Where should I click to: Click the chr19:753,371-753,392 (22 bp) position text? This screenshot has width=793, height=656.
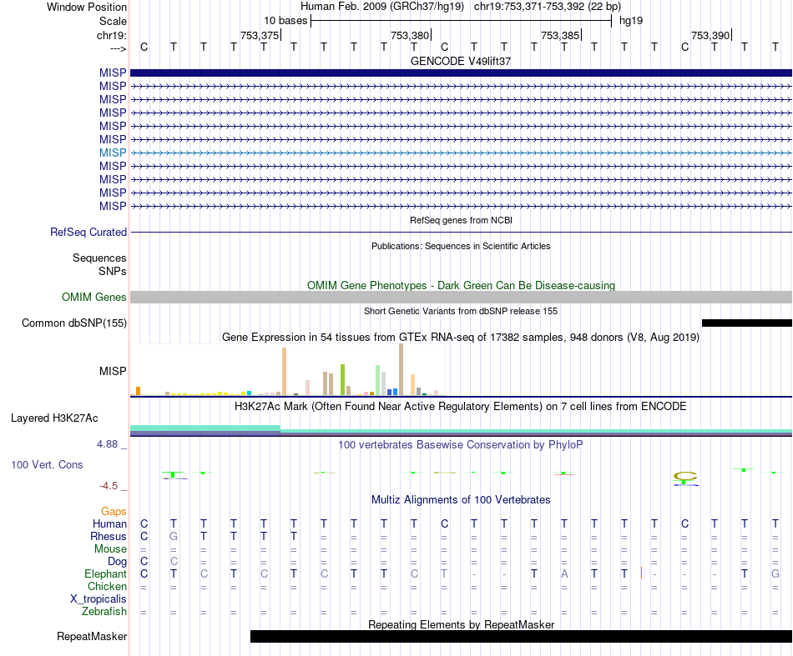548,7
